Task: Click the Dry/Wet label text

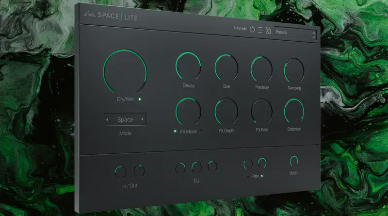Action: click(x=126, y=99)
